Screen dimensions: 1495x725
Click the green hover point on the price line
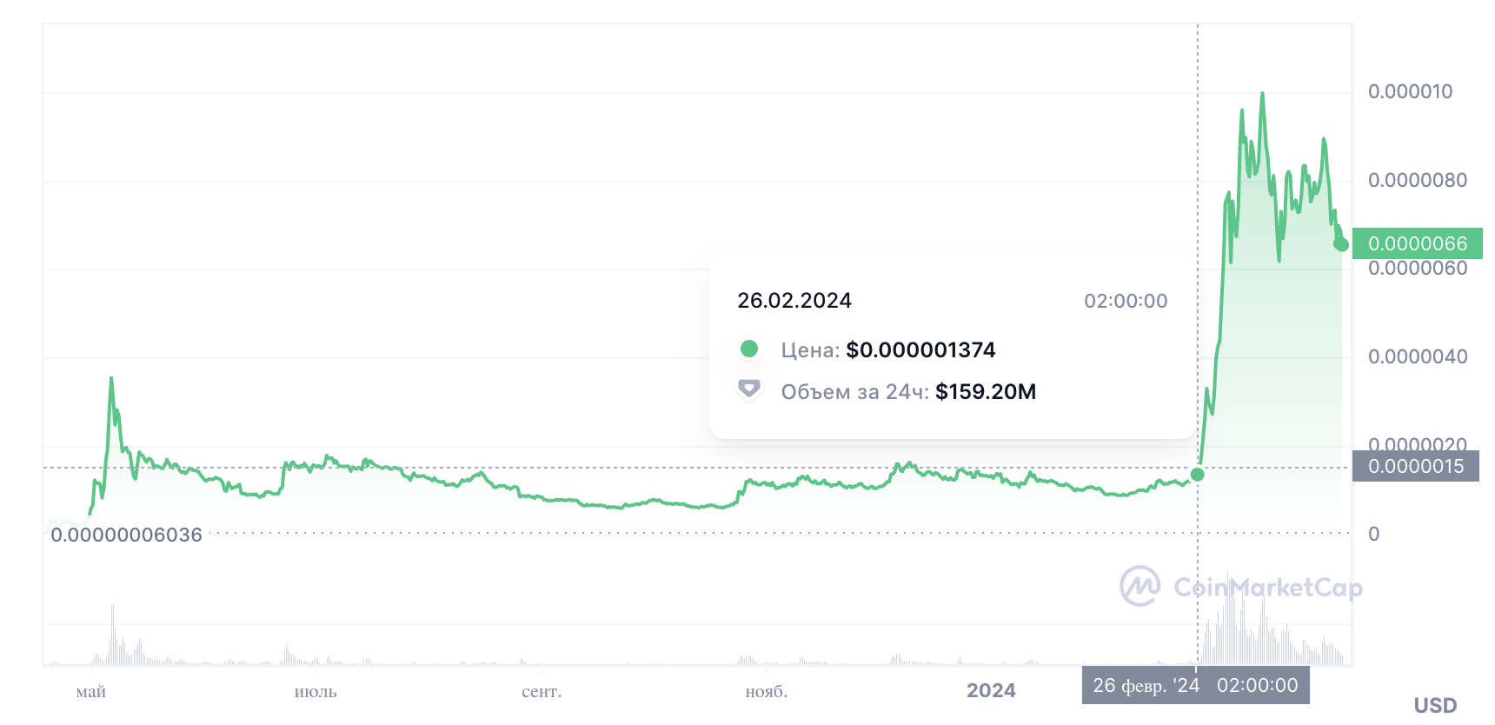point(1198,475)
